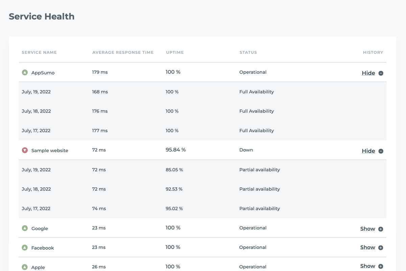Click the plus circle icon in Google row
Screen dimensions: 406x271
(381, 229)
